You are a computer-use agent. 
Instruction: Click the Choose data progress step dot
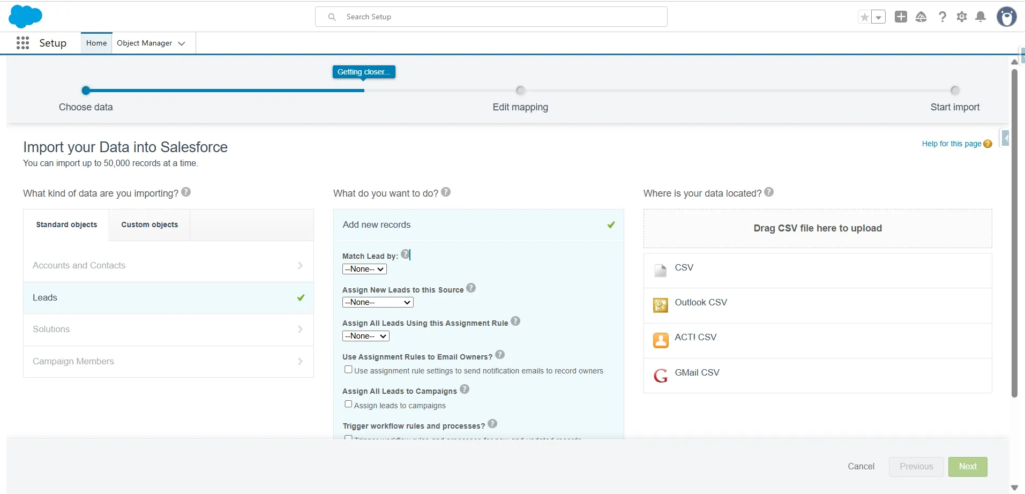(86, 91)
